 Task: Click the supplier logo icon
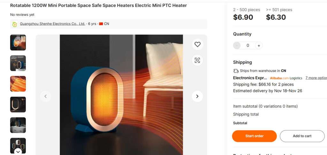pos(15,24)
